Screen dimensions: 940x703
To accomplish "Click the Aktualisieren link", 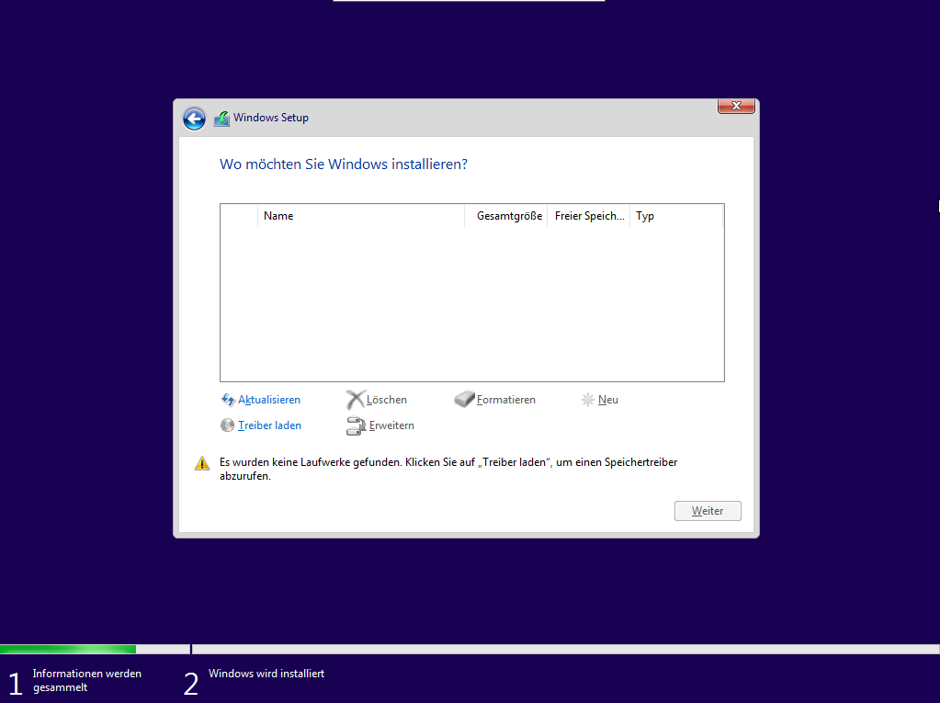I will click(x=269, y=400).
